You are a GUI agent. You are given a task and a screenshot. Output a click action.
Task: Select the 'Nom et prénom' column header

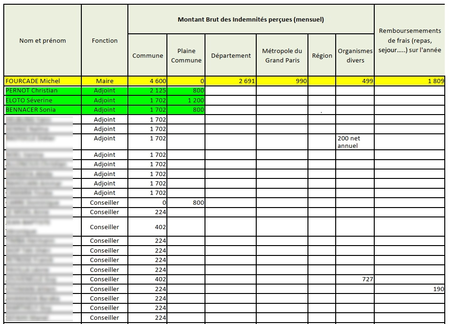[43, 40]
